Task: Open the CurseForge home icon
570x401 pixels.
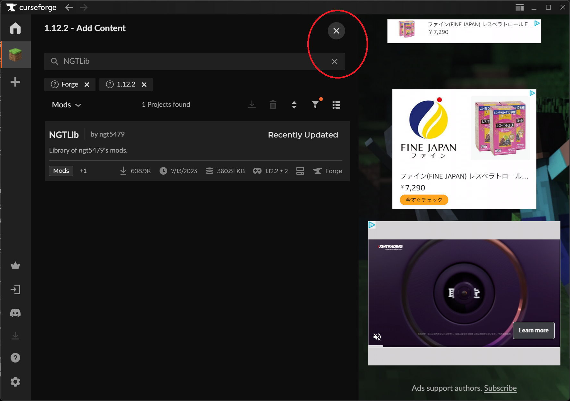Action: pos(15,28)
